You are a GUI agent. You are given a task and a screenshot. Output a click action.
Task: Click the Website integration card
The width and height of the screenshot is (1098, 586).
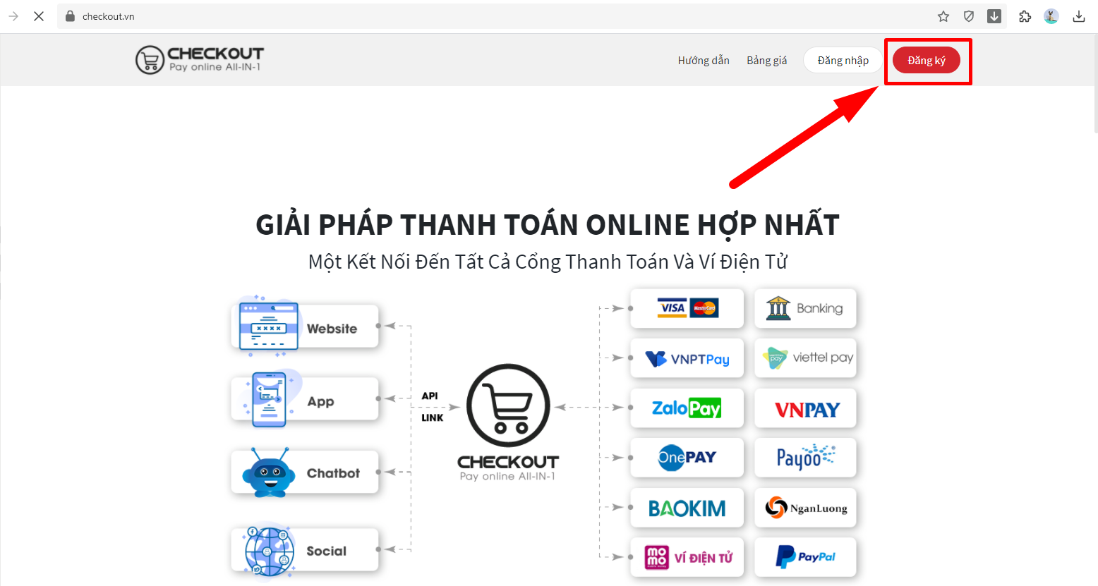point(305,326)
